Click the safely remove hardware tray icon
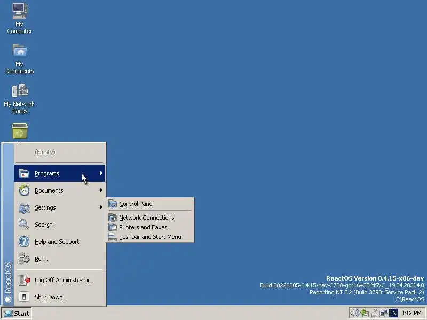The image size is (427, 320). click(375, 314)
